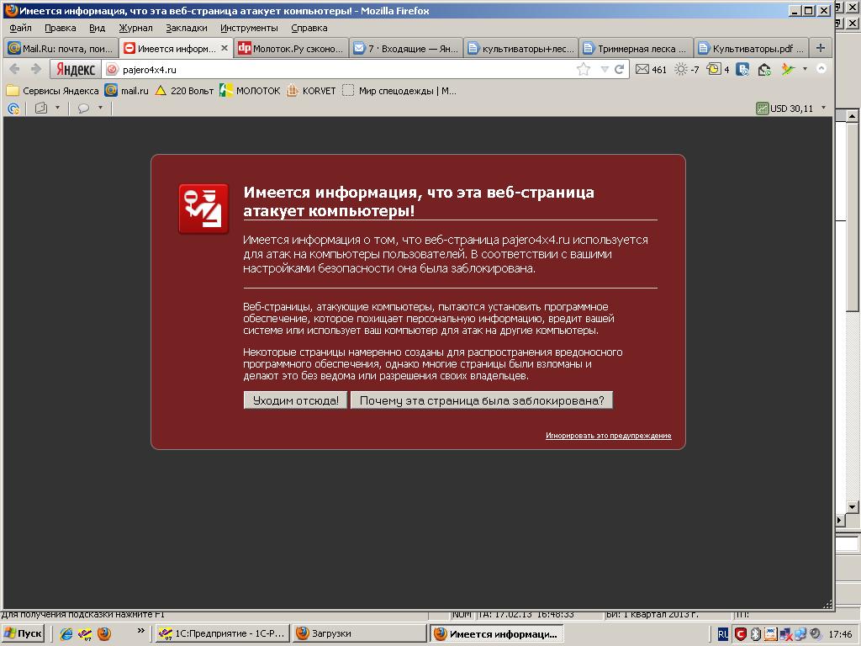Click the open envelope toolbar icon

764,69
